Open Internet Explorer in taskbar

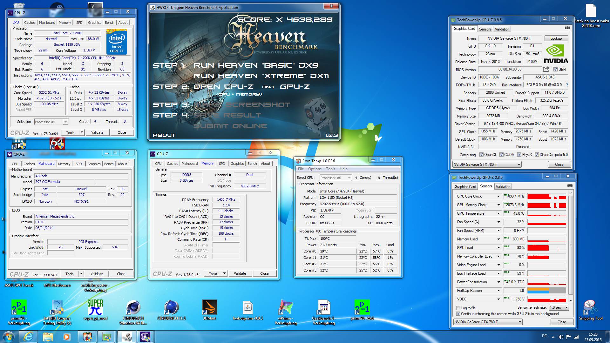[28, 336]
